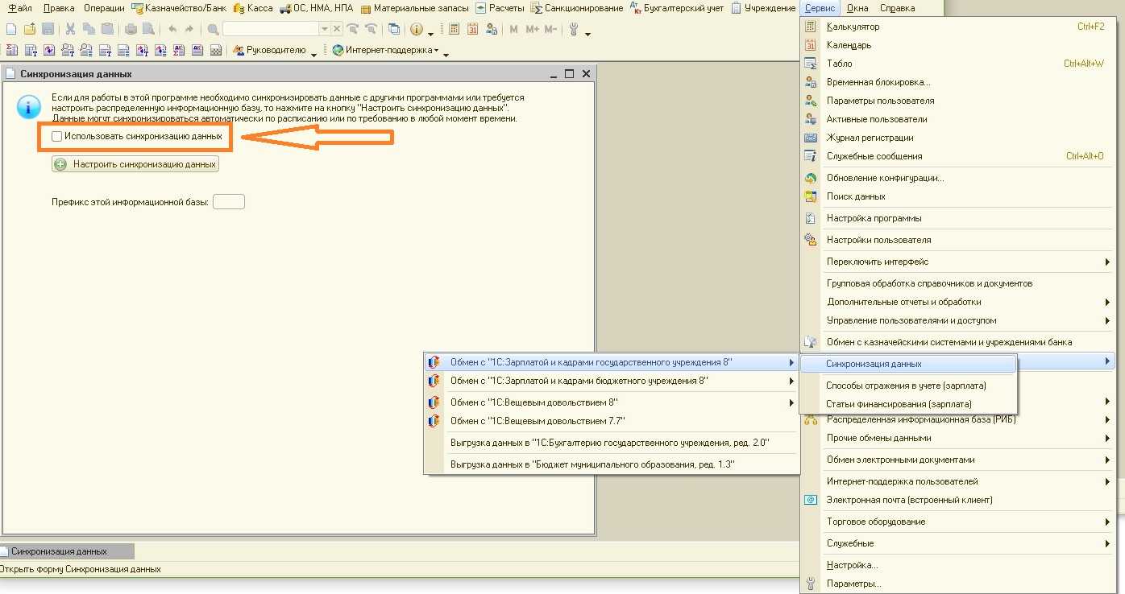Screen dimensions: 1125x594
Task: Open the Calendar from the toolbar icon
Action: click(472, 29)
